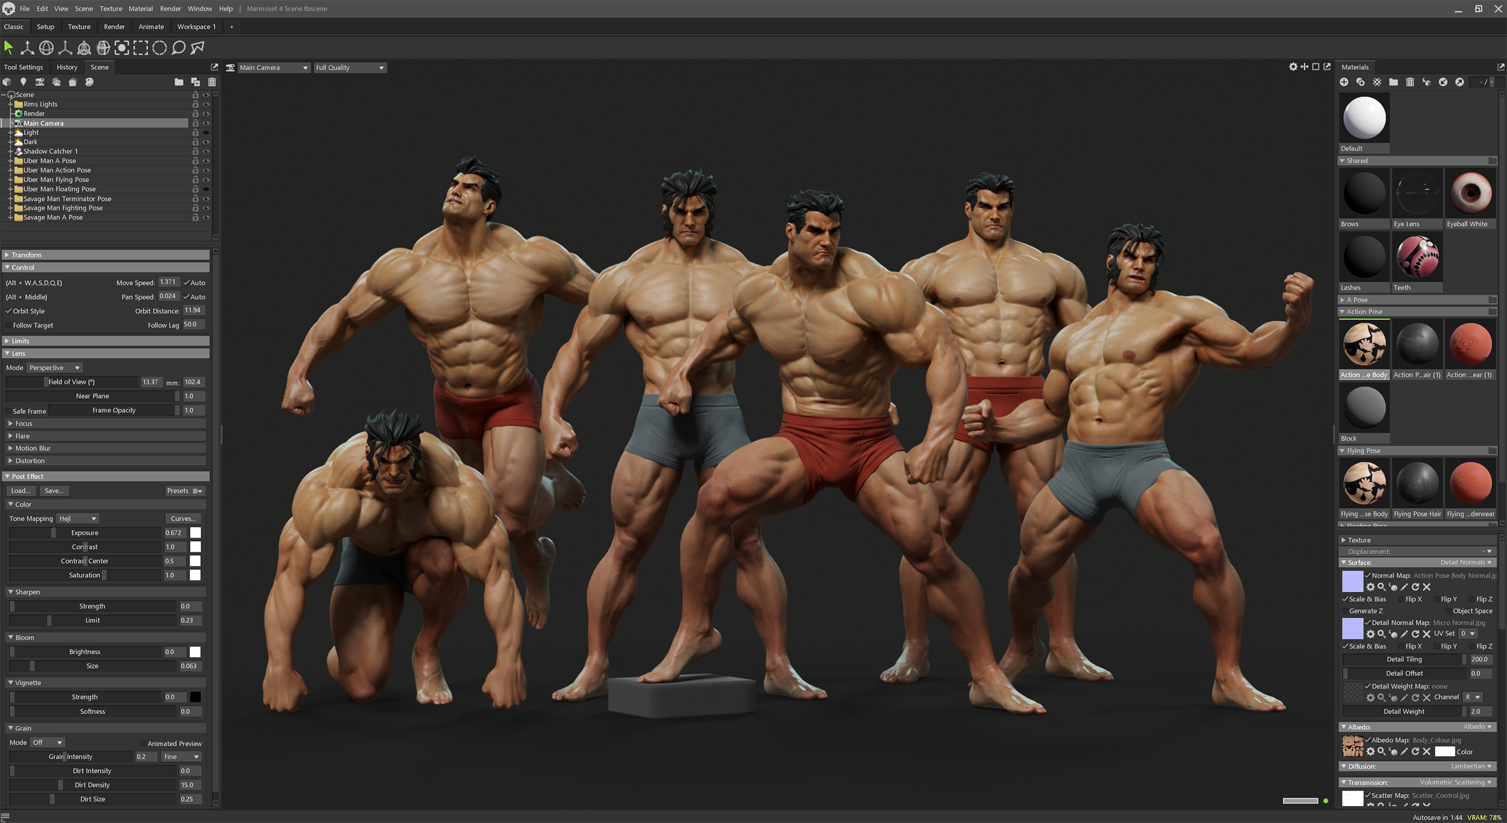Screen dimensions: 1507x823
Task: Click the trash icon in the Materials panel
Action: pos(1410,82)
